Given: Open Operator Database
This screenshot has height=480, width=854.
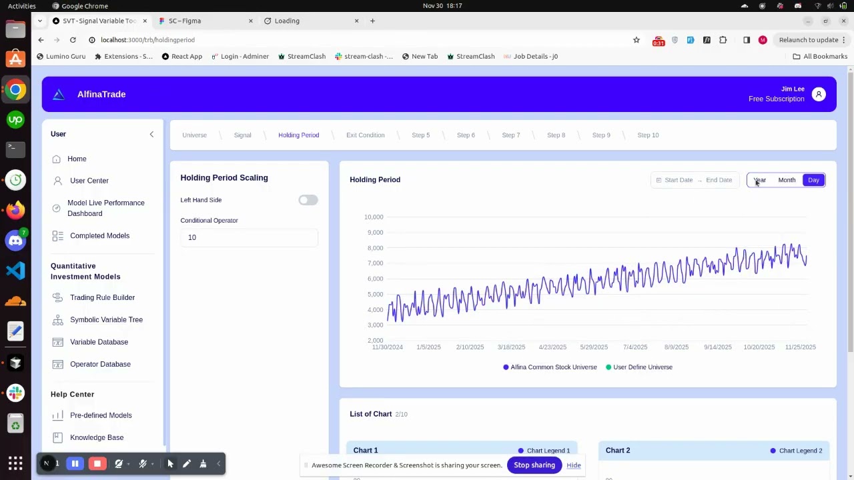Looking at the screenshot, I should tap(100, 364).
